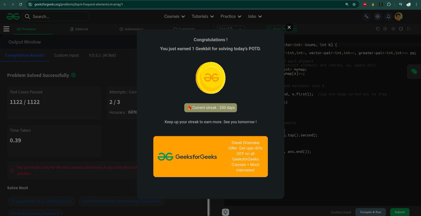Open the Y.O.G.I. (AI Bot) tab
421x216 pixels.
click(x=102, y=55)
